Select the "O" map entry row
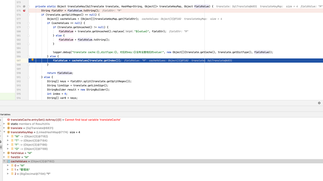Screen dimensions: 323x181 pos(31,149)
